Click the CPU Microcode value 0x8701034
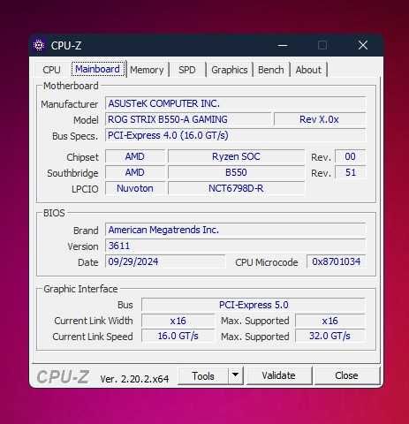409x424 pixels. [x=337, y=261]
